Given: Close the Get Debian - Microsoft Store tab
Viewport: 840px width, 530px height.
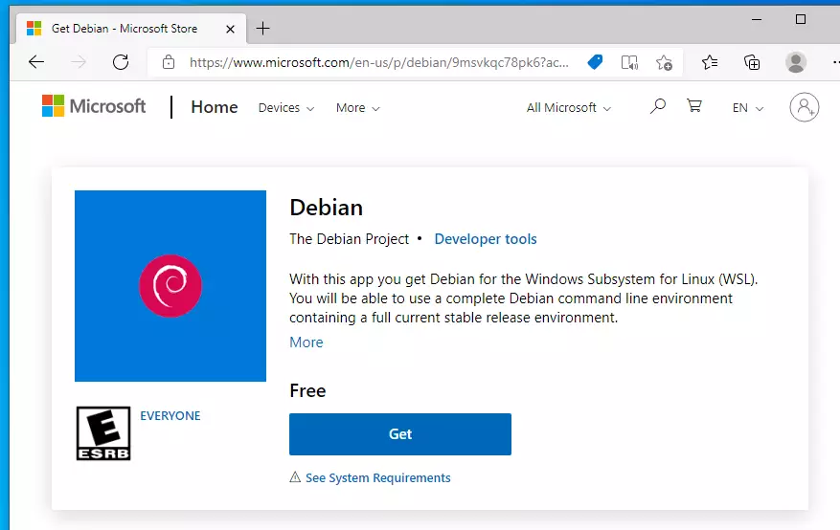Looking at the screenshot, I should [x=231, y=29].
